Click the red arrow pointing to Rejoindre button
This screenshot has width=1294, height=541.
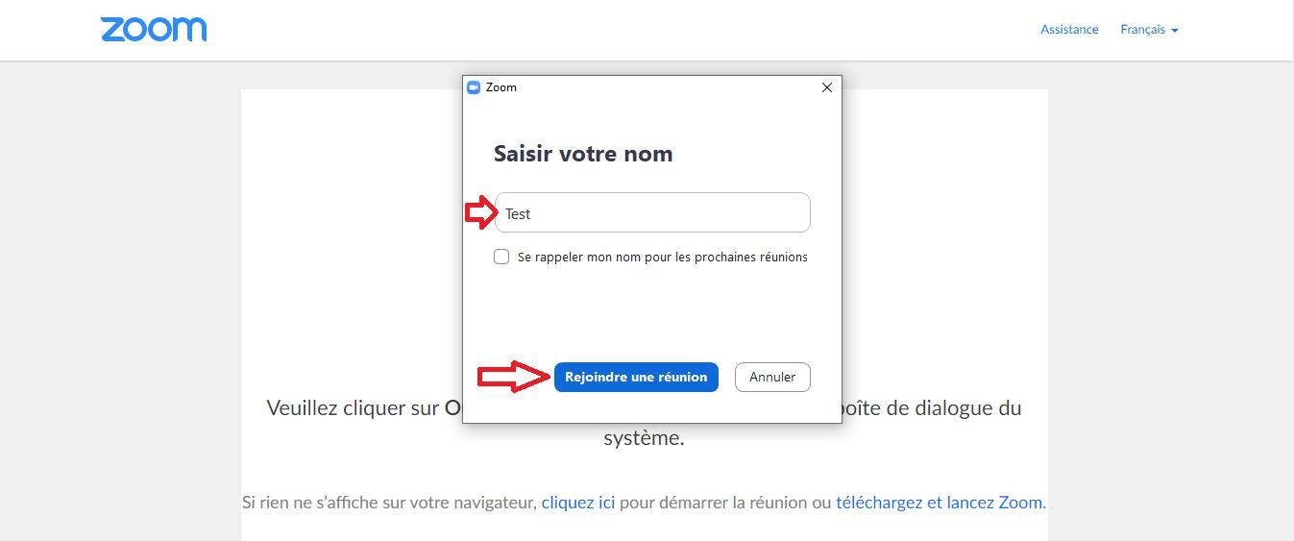[514, 377]
